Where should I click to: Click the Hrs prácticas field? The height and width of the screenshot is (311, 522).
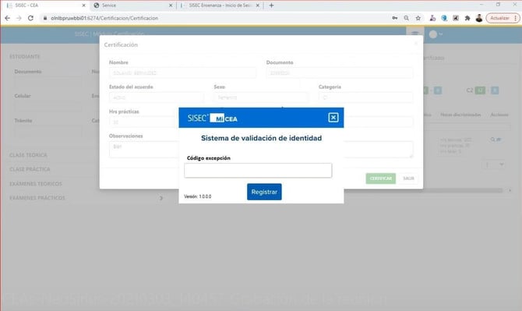point(144,122)
